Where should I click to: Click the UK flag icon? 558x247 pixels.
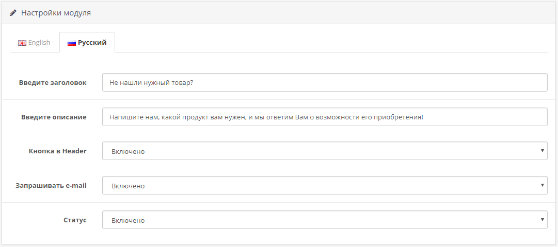22,43
